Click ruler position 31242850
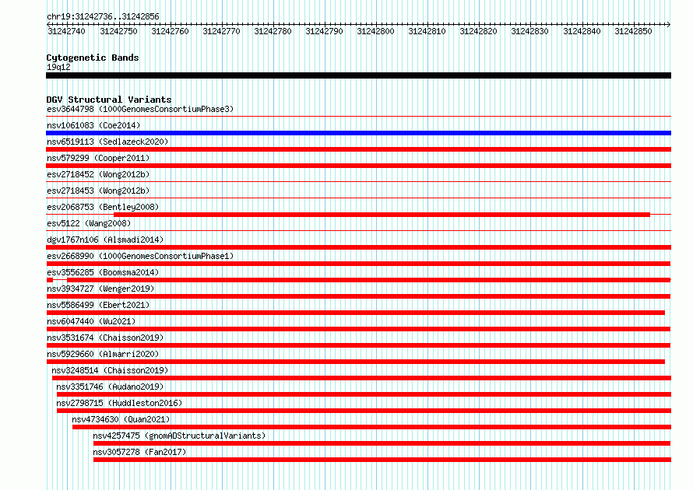 (633, 31)
